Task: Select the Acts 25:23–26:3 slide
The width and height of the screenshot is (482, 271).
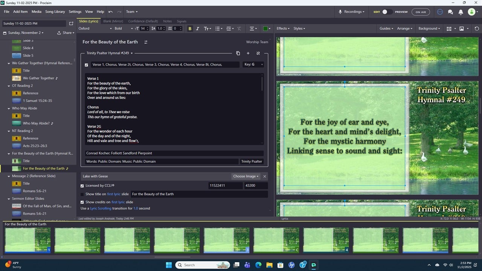Action: pos(35,146)
